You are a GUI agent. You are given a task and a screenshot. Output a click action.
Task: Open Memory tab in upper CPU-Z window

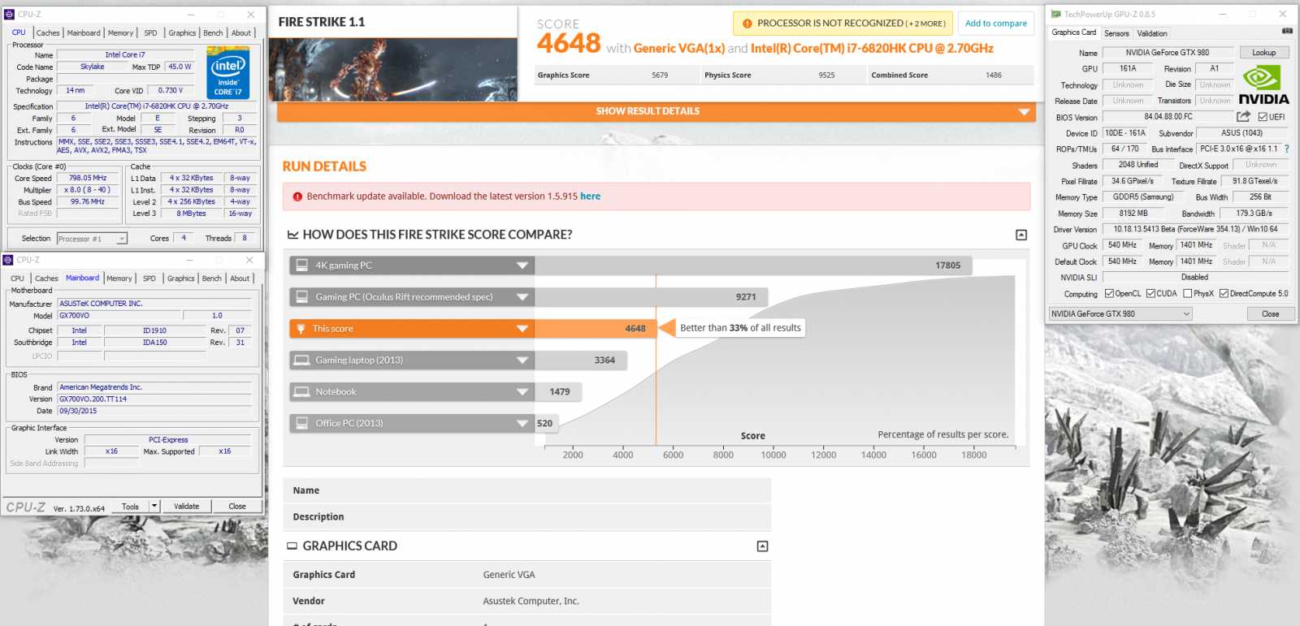(x=120, y=33)
